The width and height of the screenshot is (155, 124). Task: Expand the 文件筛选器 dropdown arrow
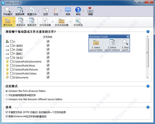[x=53, y=22]
